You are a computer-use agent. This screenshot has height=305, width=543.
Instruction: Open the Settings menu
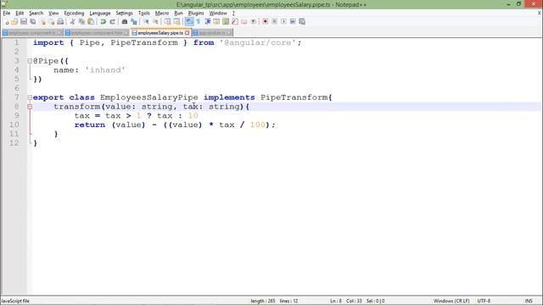[124, 14]
